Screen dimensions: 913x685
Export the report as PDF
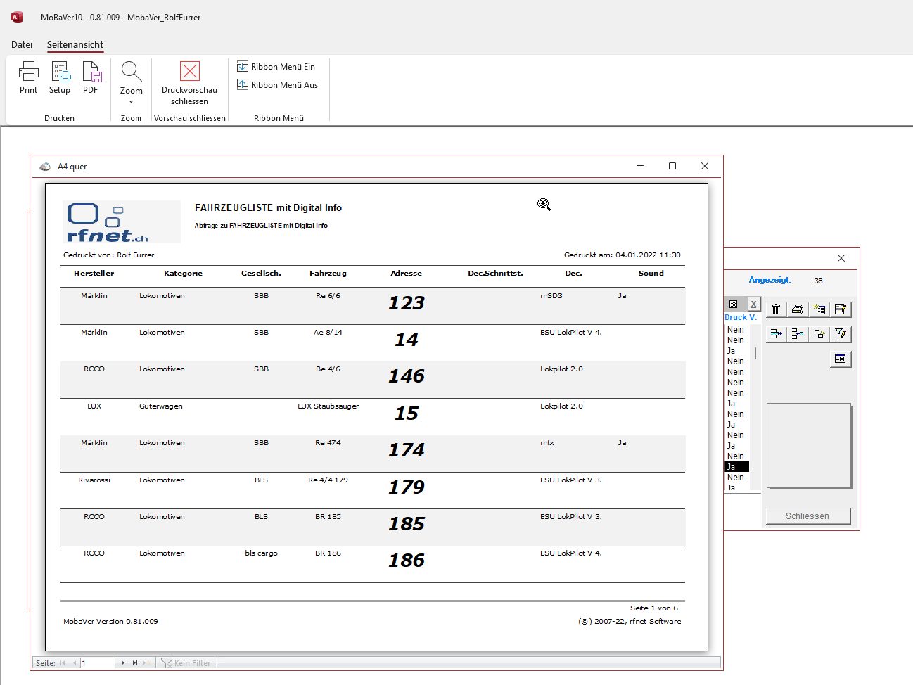(x=91, y=77)
